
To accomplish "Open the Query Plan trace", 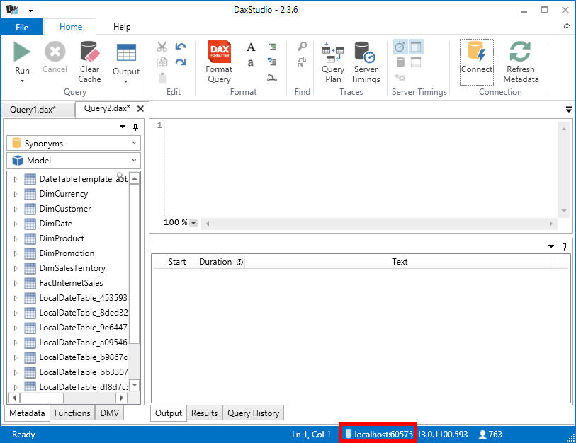I will 332,53.
